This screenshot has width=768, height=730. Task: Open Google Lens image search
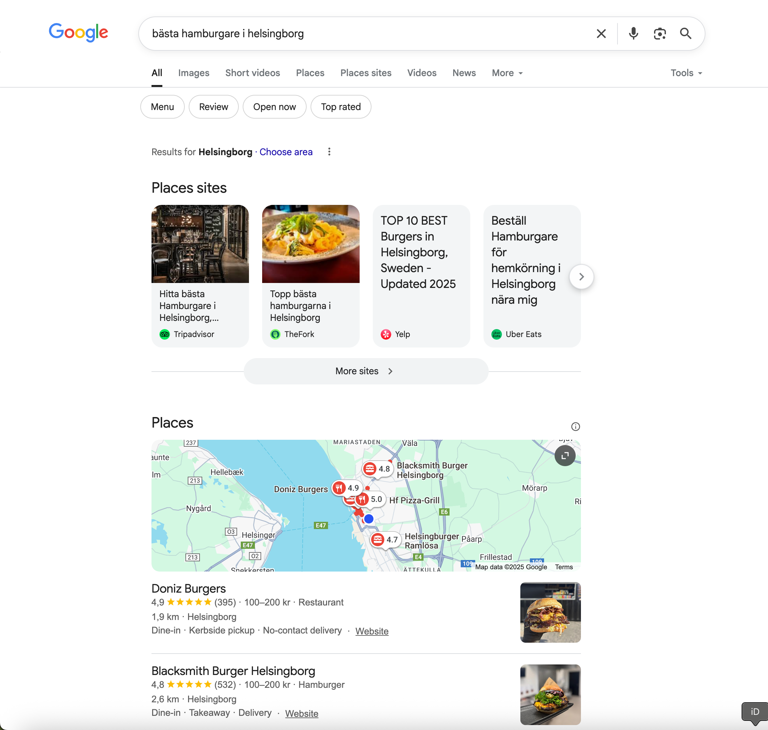pyautogui.click(x=659, y=34)
